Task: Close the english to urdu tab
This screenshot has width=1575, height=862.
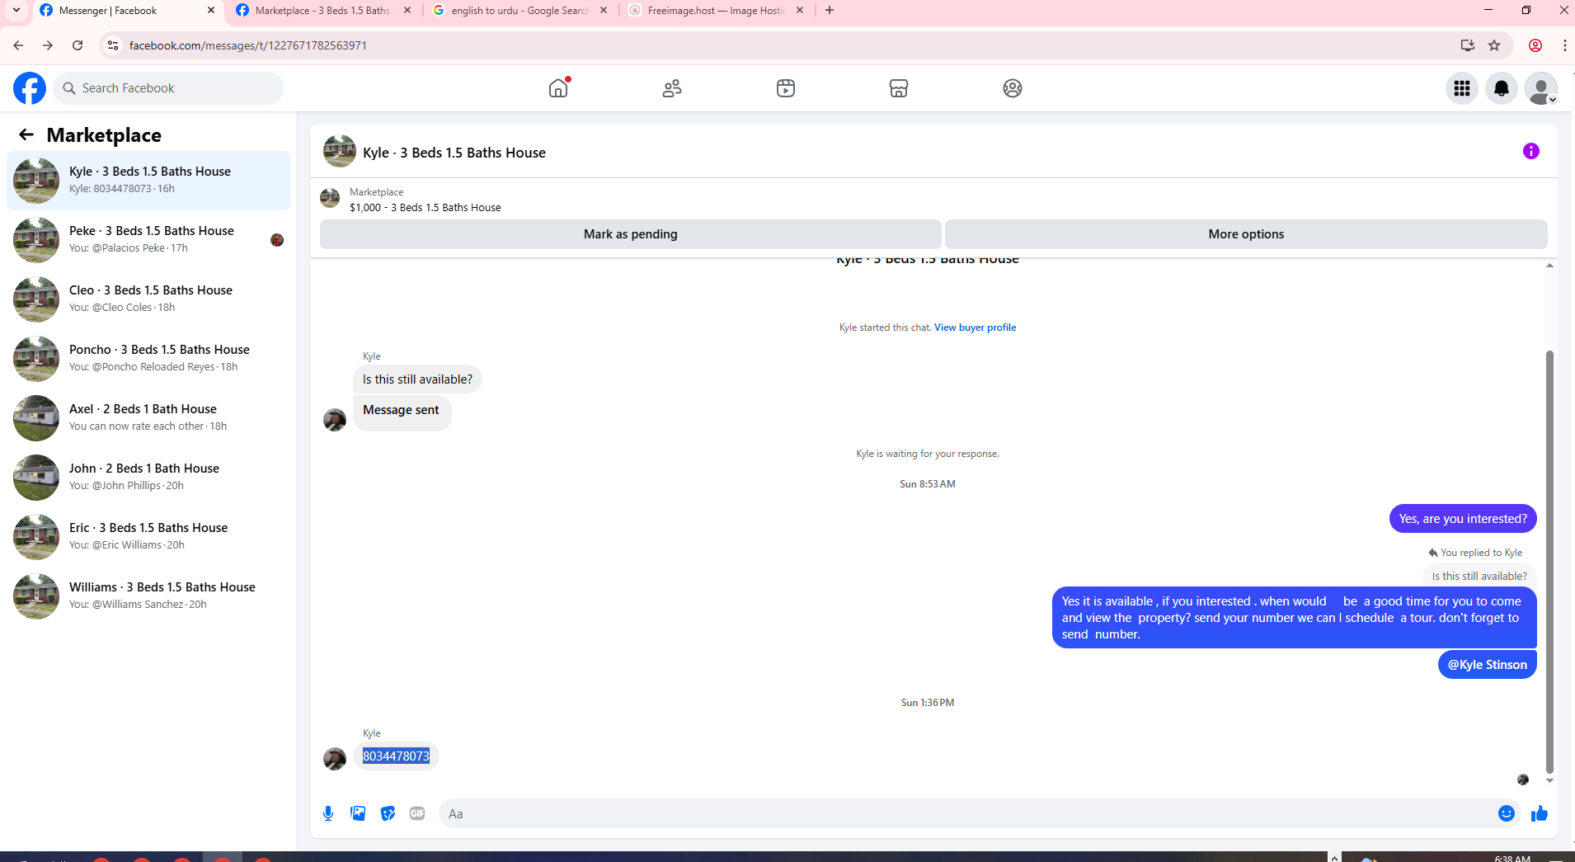Action: point(604,11)
